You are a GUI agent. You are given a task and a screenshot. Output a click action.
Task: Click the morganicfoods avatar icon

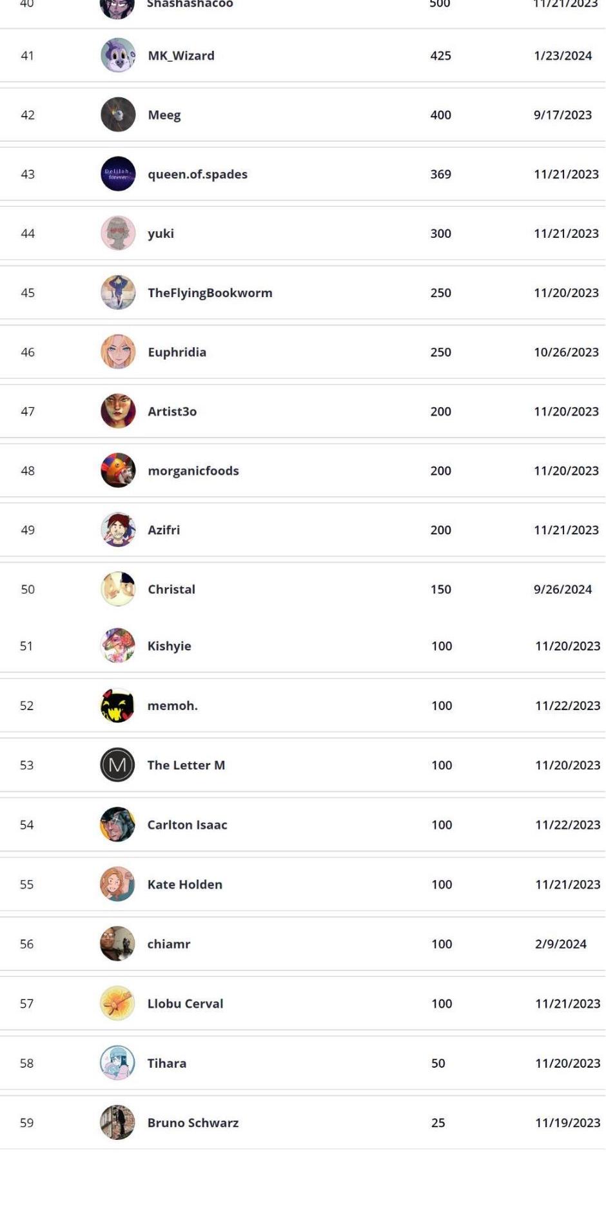[x=118, y=470]
